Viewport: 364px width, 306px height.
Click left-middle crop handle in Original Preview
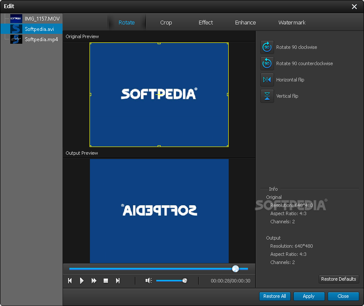pyautogui.click(x=90, y=95)
